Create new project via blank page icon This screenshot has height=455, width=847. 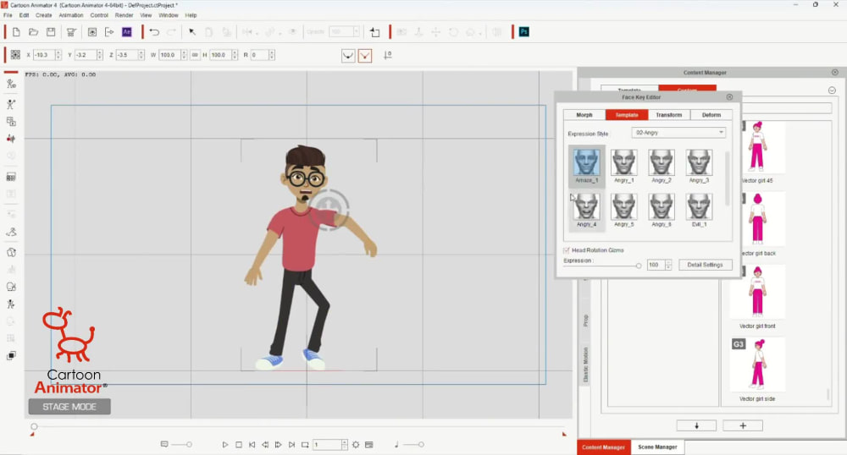[x=16, y=32]
